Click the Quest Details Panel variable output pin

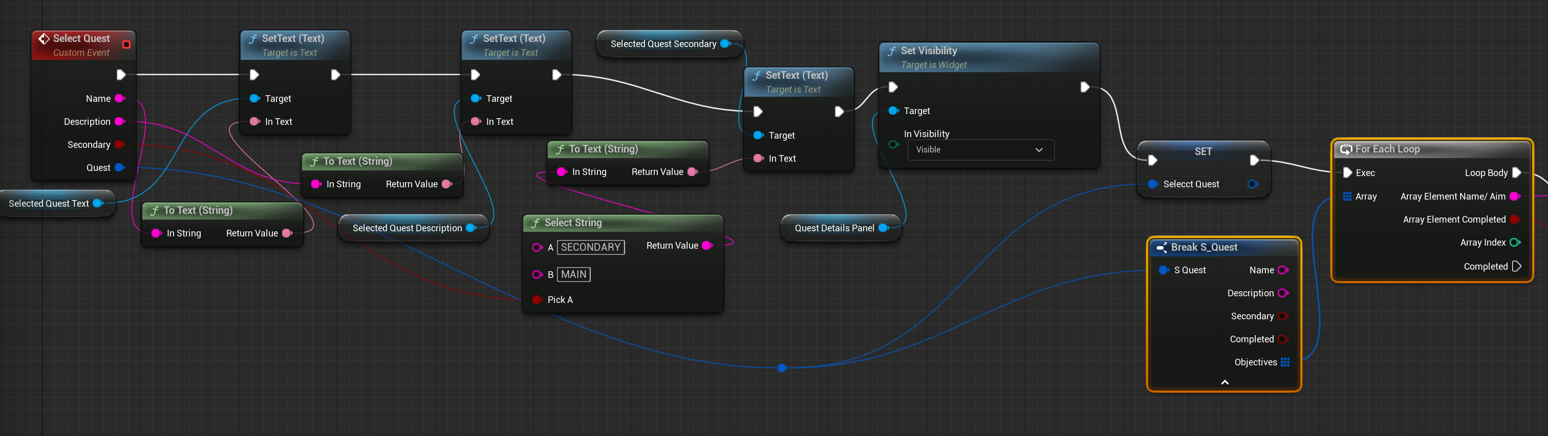[884, 228]
